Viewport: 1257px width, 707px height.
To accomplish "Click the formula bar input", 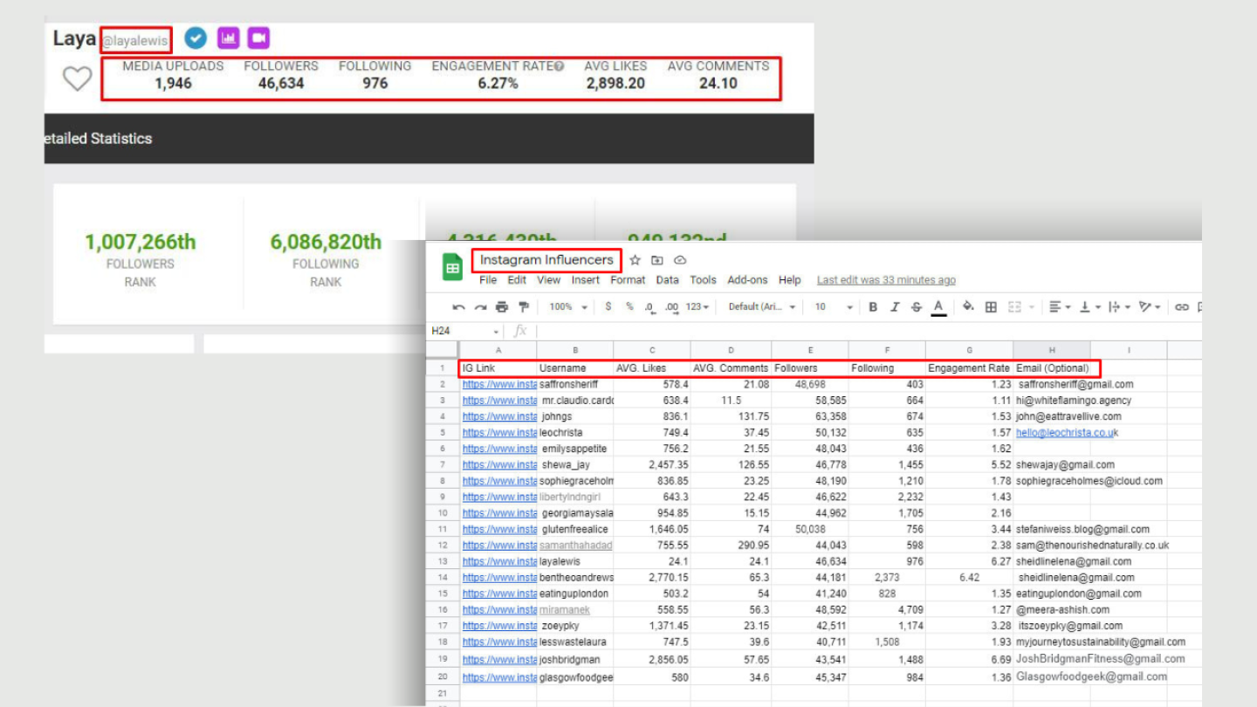I will coord(869,332).
